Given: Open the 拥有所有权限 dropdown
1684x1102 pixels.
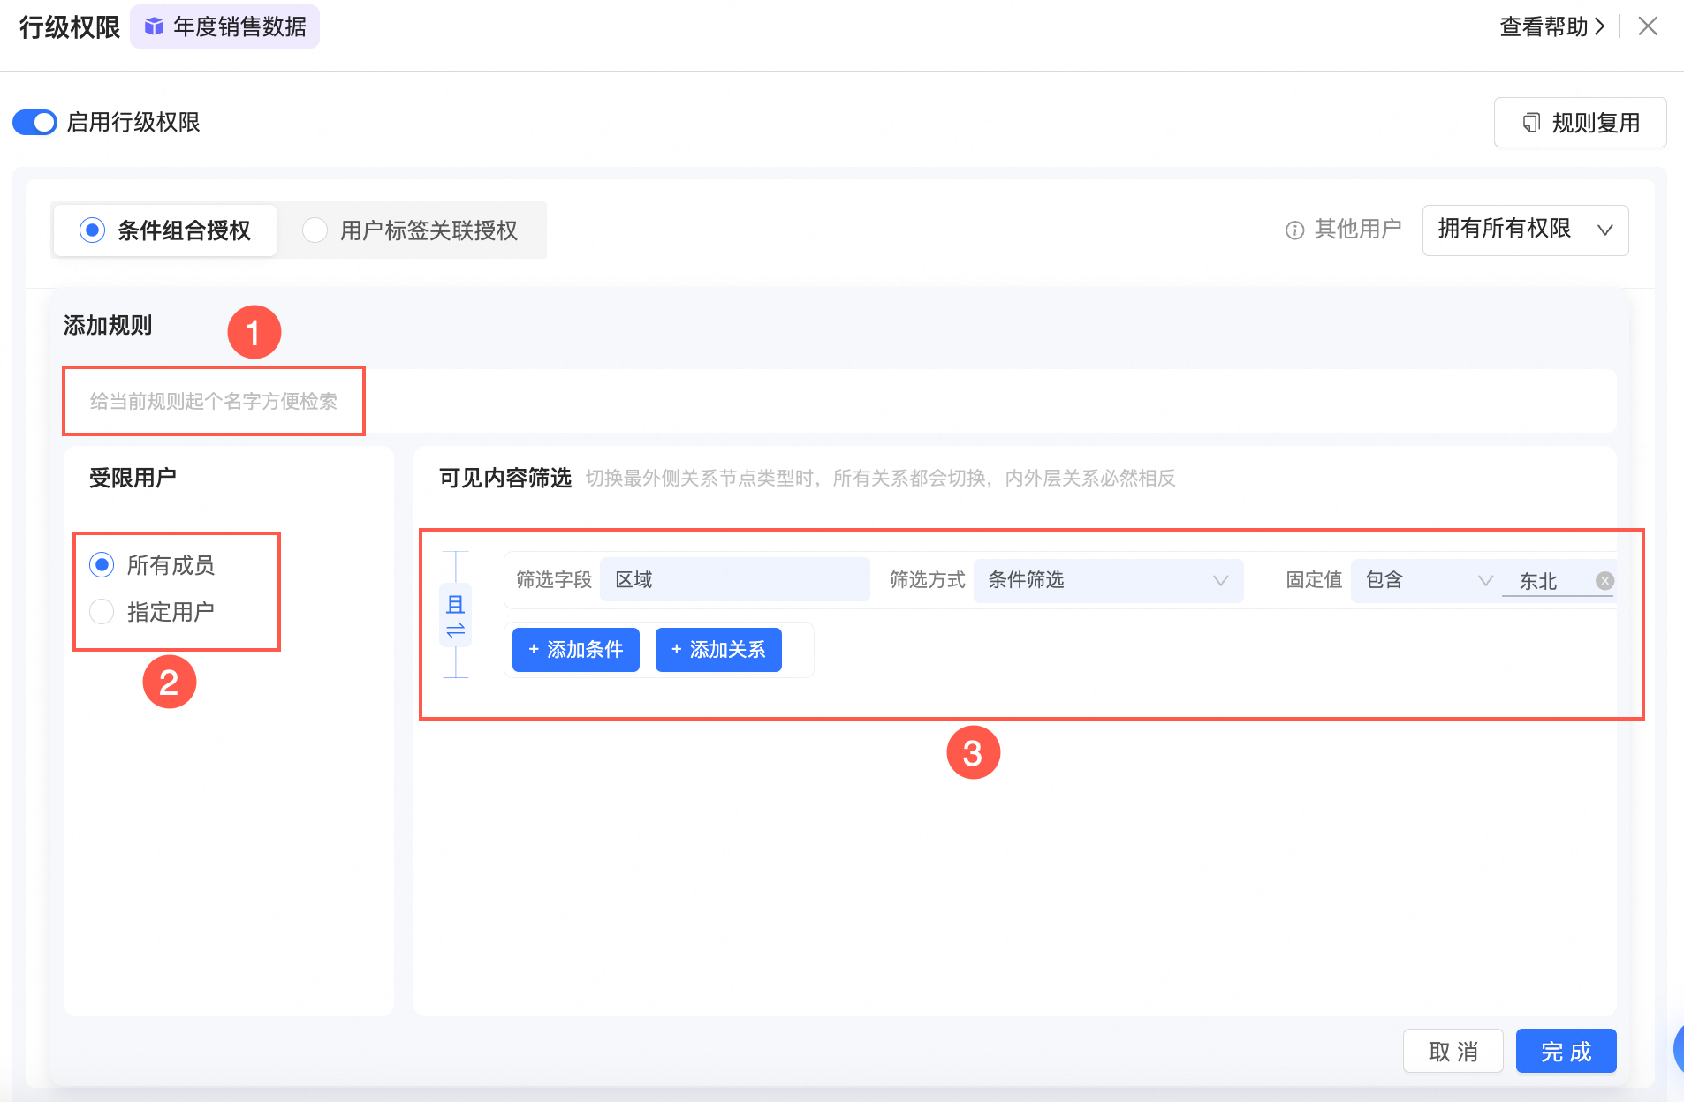Looking at the screenshot, I should 1525,230.
